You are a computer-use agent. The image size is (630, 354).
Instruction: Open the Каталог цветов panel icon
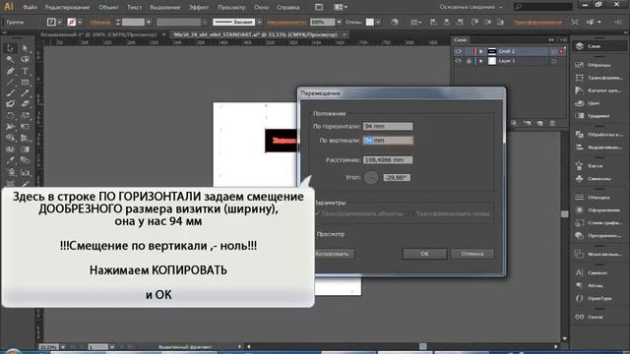coord(579,90)
